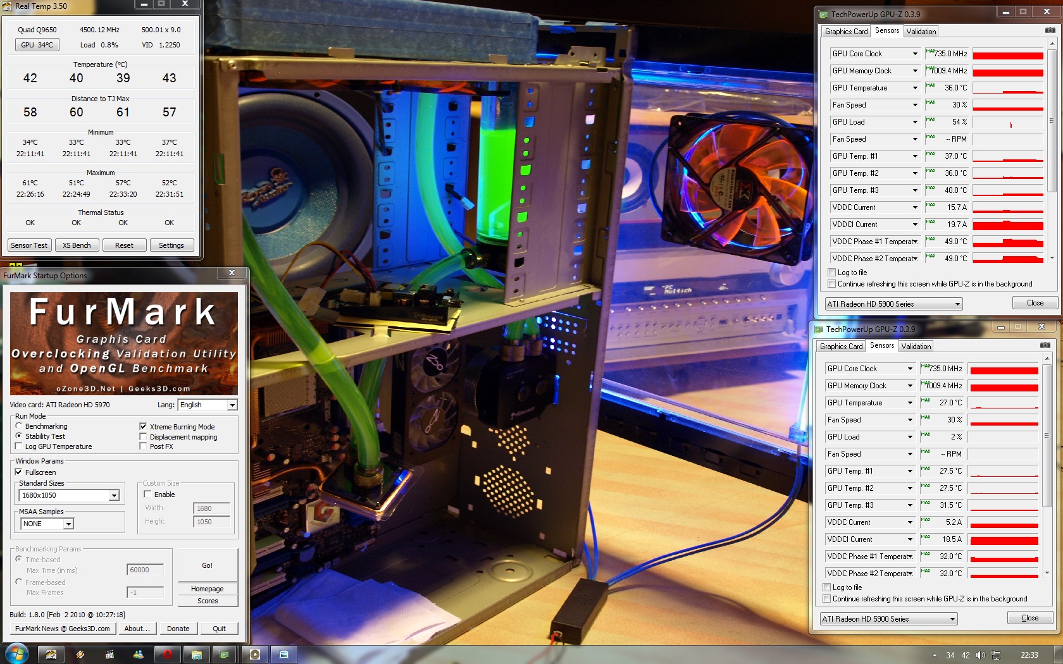1063x664 pixels.
Task: Click camera screenshot icon in lower GPU-Z window
Action: [x=1045, y=345]
